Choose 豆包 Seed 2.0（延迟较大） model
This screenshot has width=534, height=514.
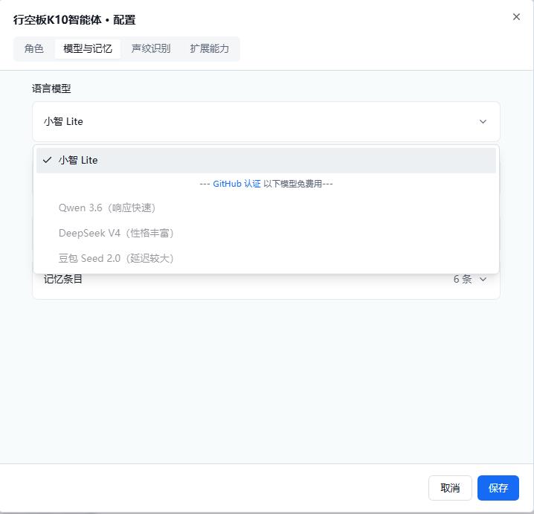point(266,258)
